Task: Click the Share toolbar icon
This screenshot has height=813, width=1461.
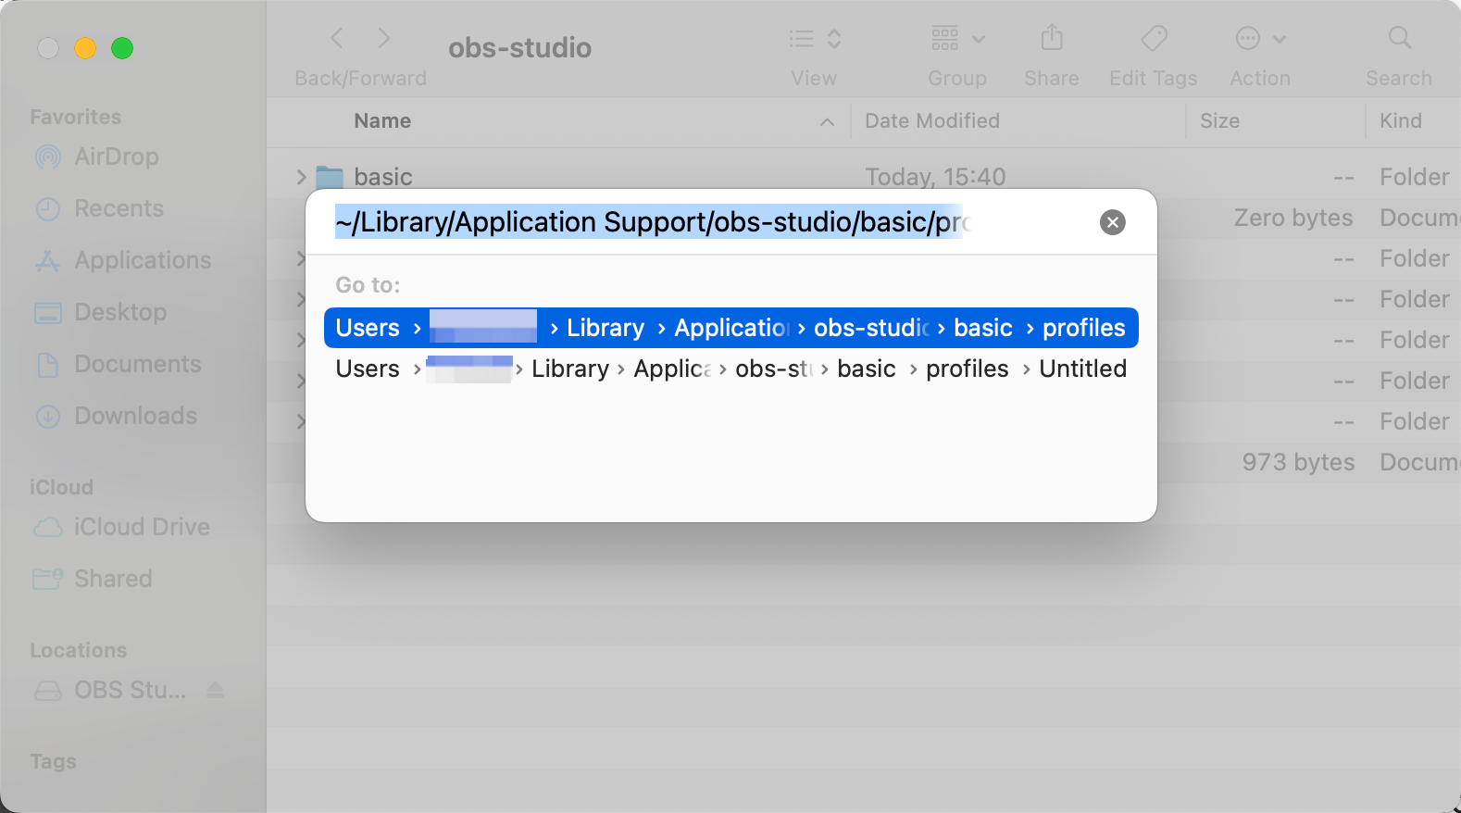Action: point(1051,39)
